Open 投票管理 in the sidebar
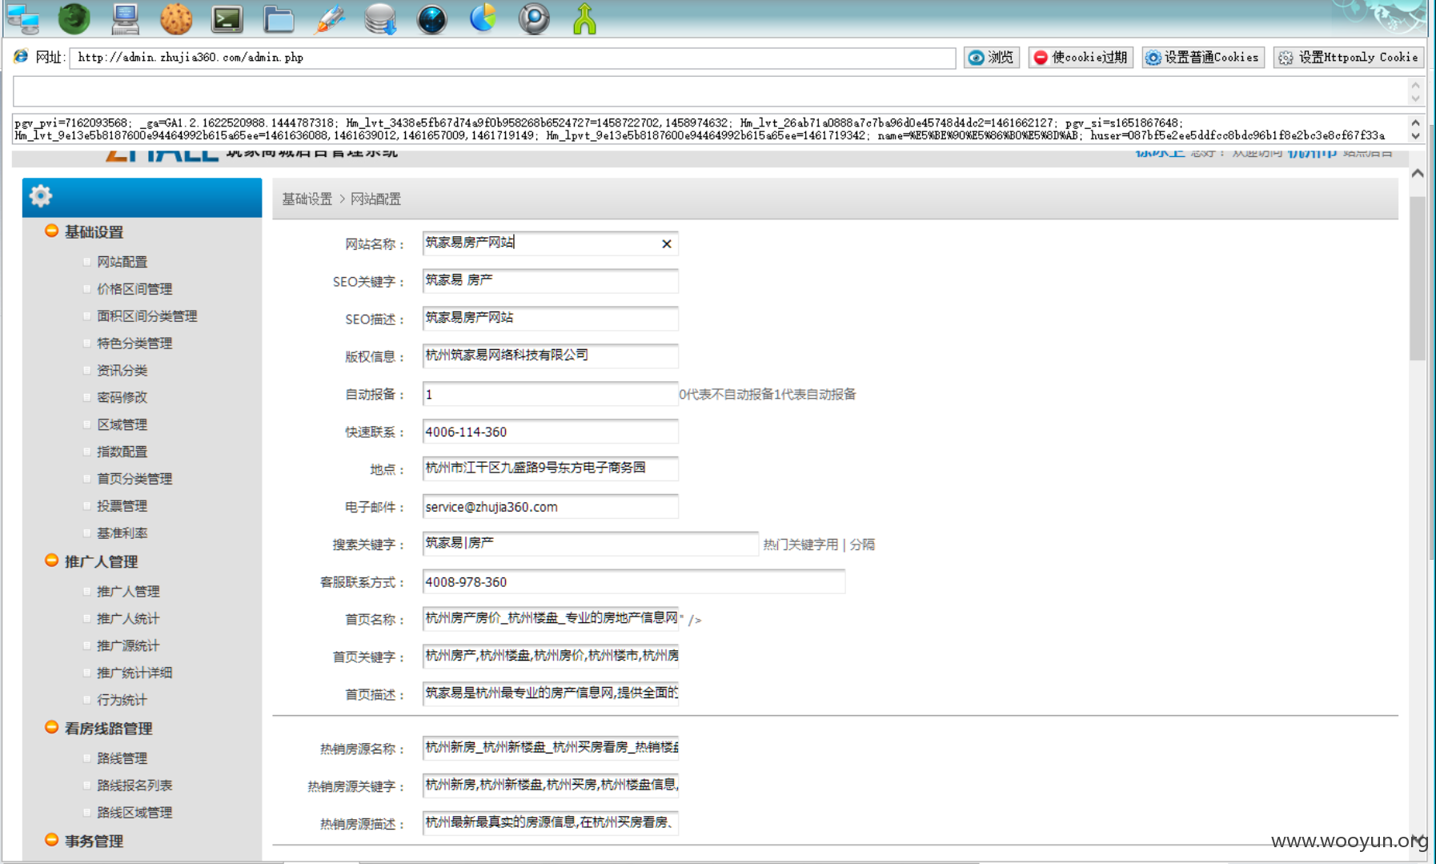This screenshot has width=1436, height=864. pyautogui.click(x=122, y=506)
